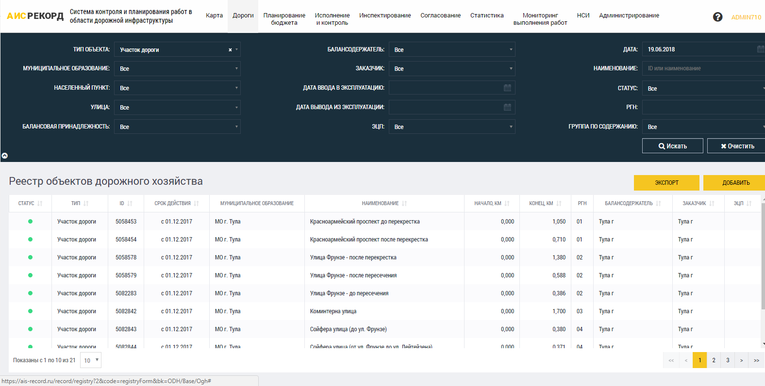Open calendar for Дата вывода из эксплуатации

(507, 107)
